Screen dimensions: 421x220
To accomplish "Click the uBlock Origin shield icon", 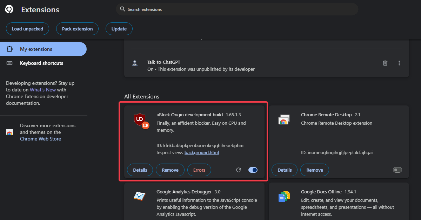I will click(140, 120).
